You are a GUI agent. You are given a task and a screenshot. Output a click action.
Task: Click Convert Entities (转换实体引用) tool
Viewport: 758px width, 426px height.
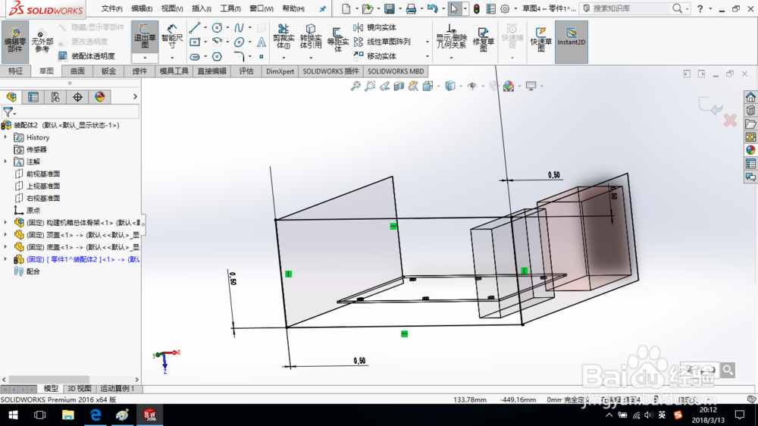tap(310, 37)
